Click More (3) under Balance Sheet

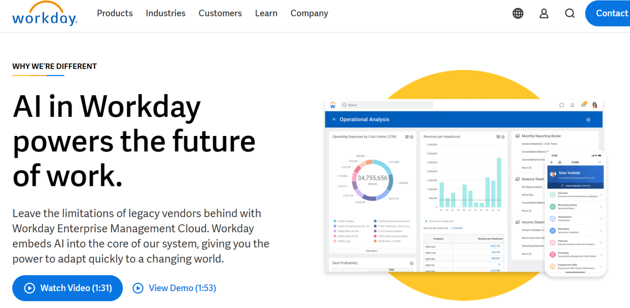[527, 211]
